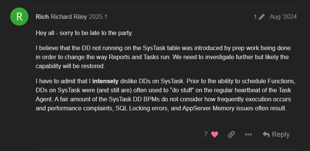Expand more actions with the ellipsis icon

[x=248, y=134]
